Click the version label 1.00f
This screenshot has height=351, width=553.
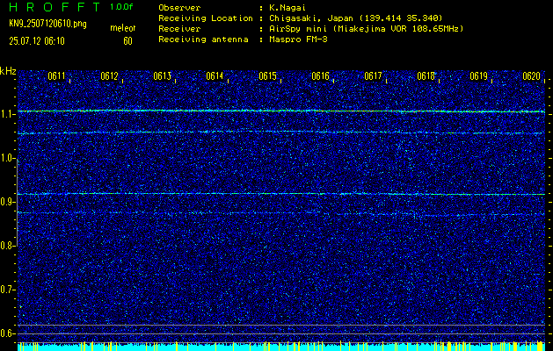(121, 7)
